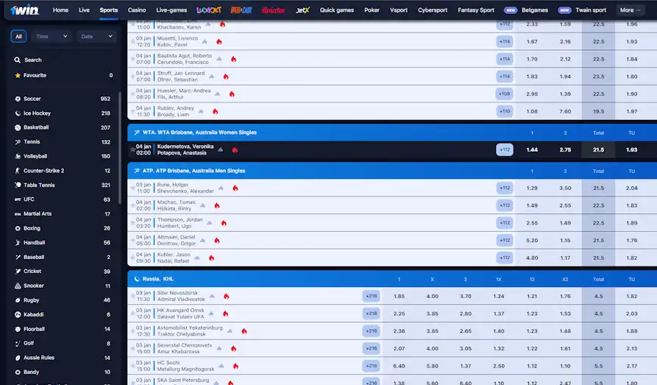Screen dimensions: 657x385
Task: Open the Aviator game logo
Action: click(x=273, y=10)
